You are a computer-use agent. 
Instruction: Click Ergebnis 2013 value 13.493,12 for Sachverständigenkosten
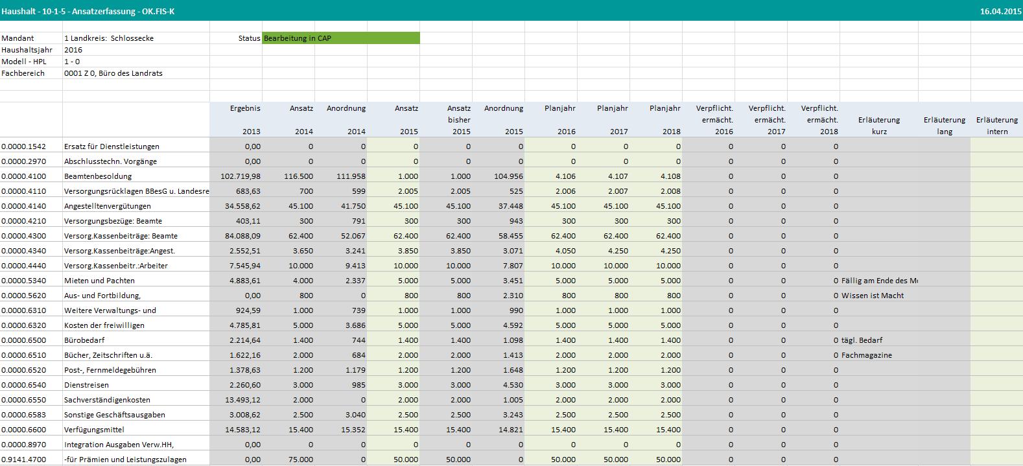tap(243, 400)
